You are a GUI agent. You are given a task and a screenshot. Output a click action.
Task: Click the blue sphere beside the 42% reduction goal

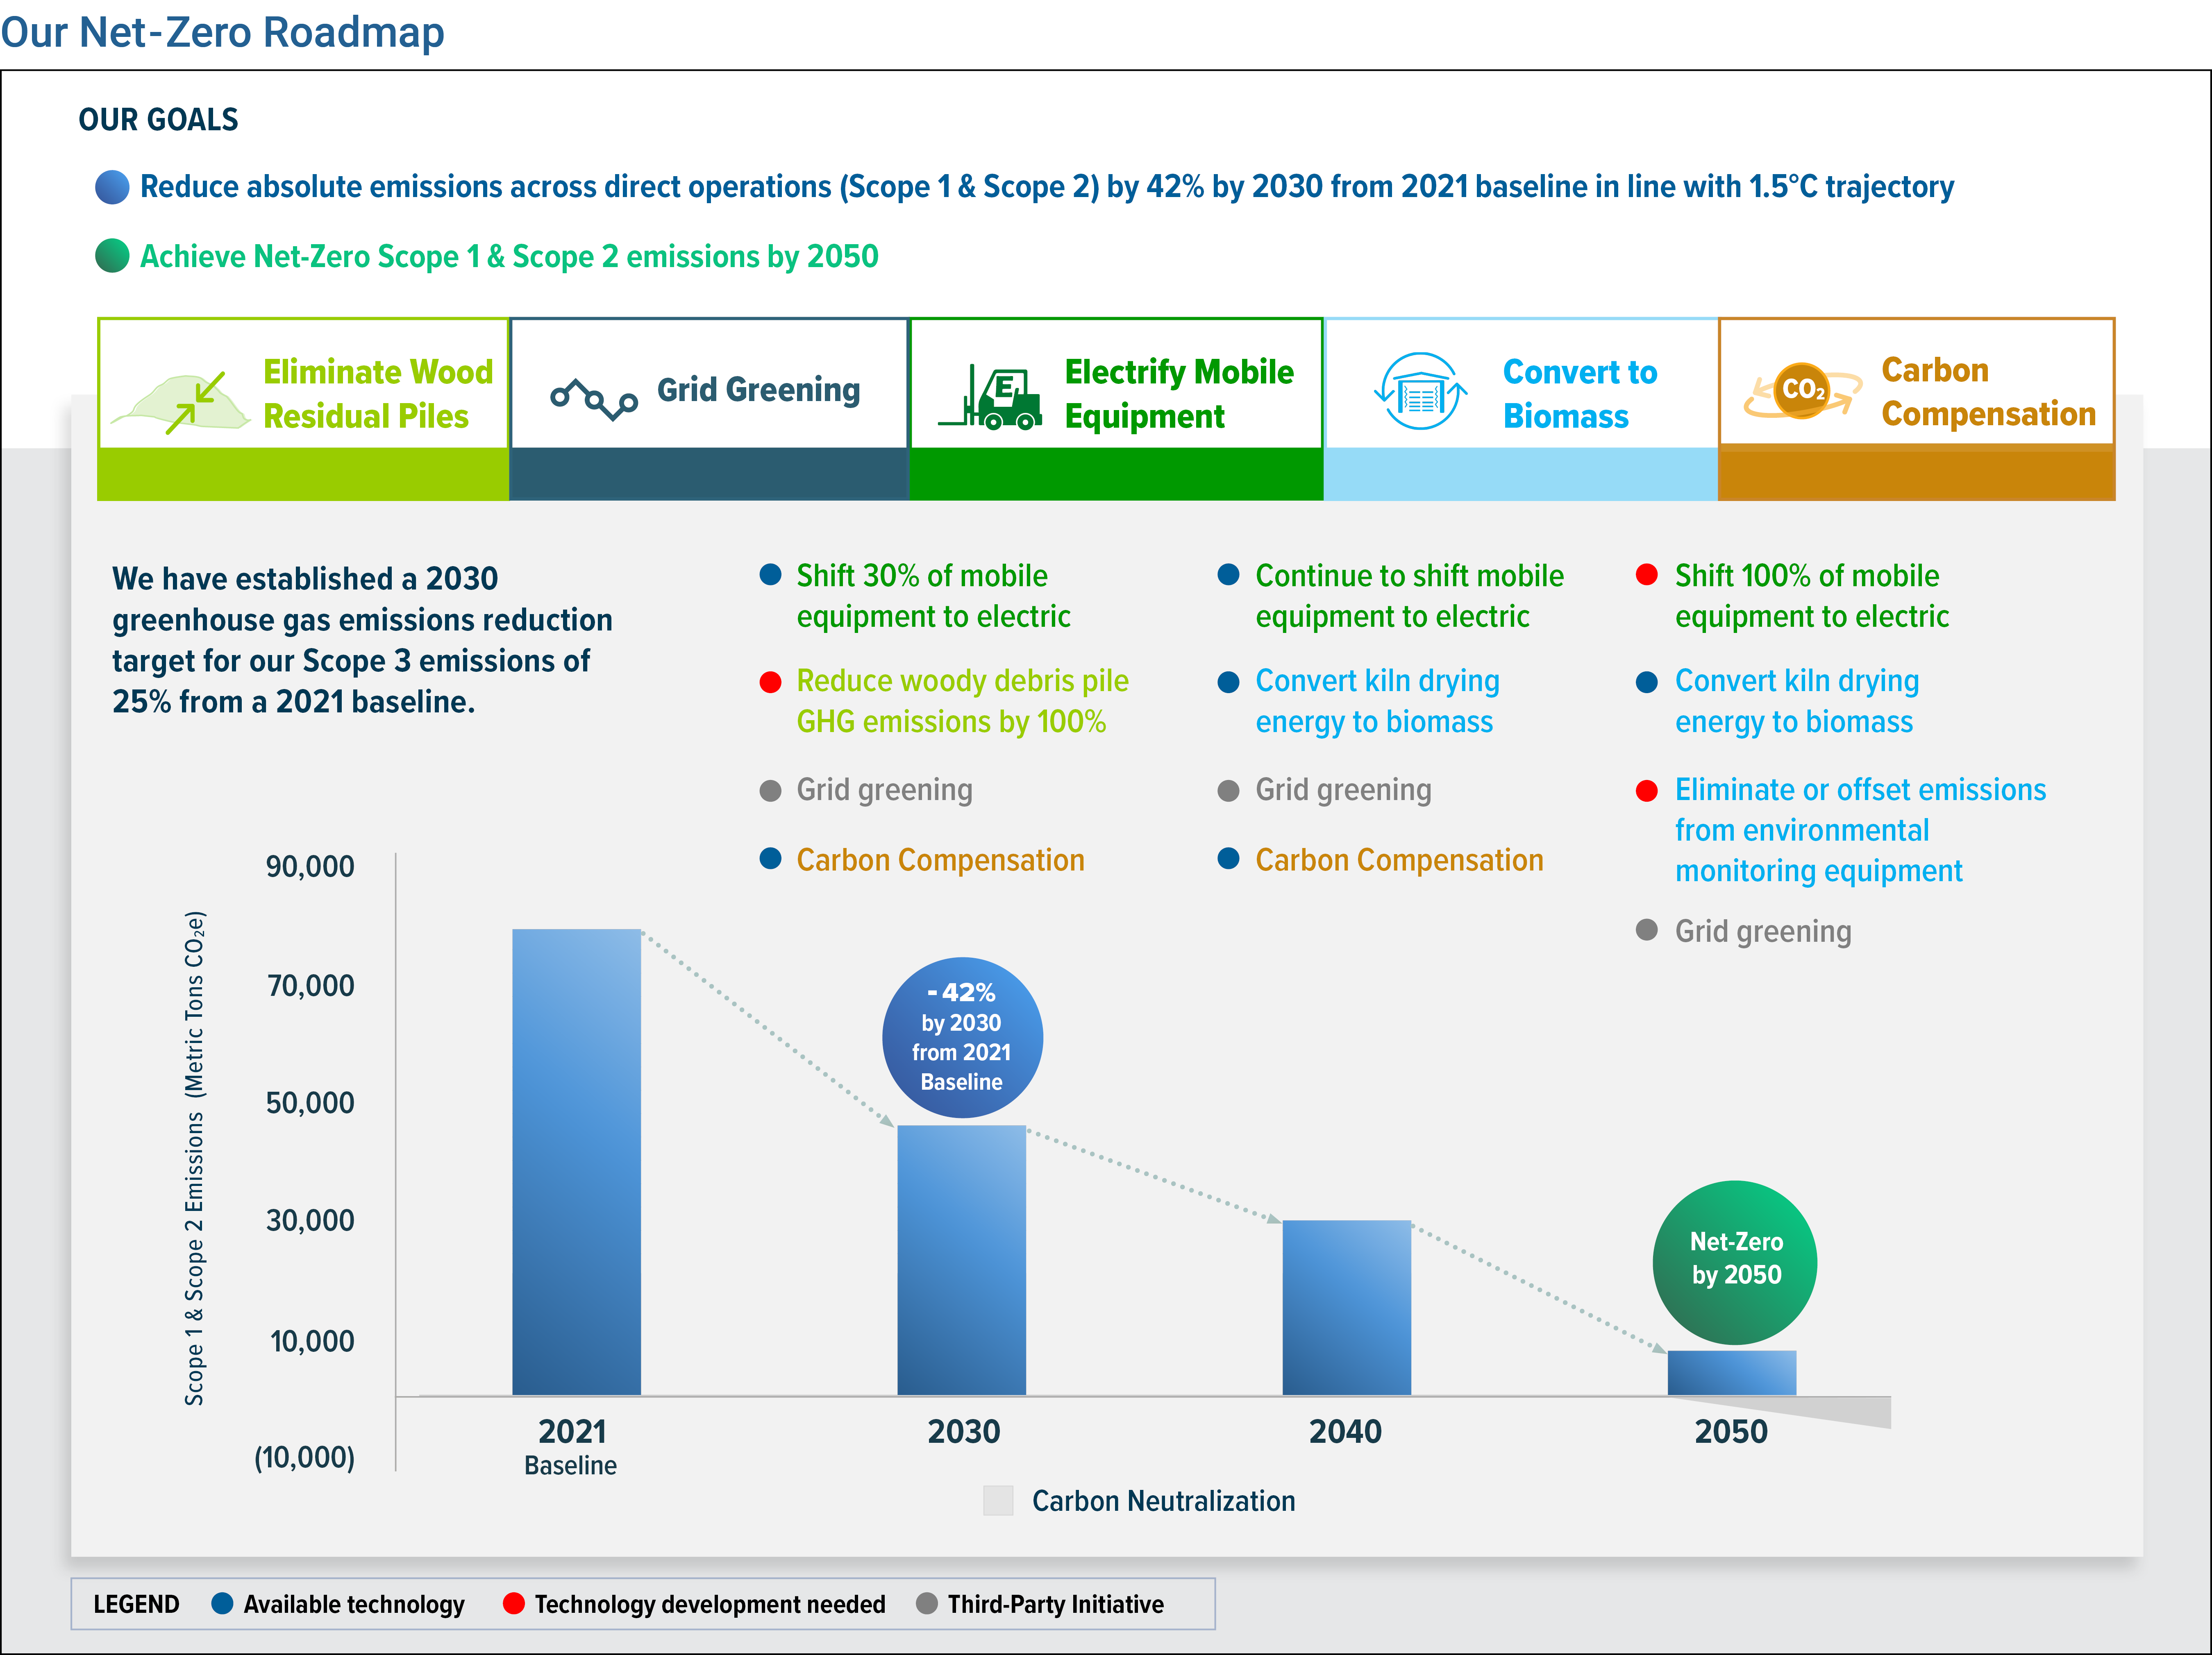coord(112,187)
